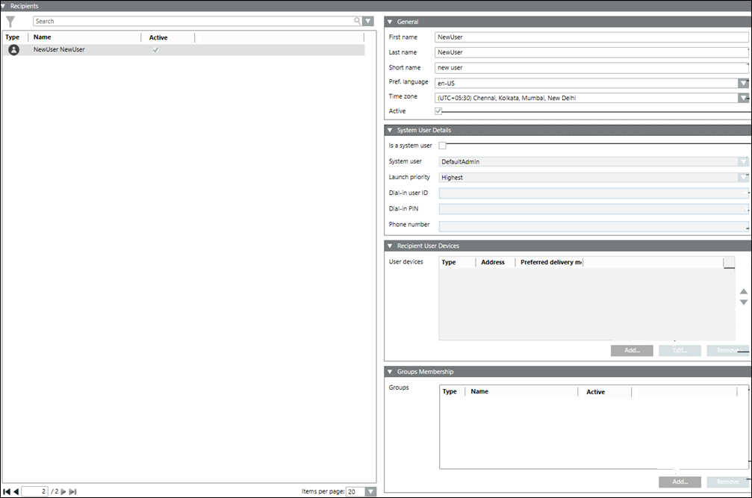The image size is (752, 498).
Task: Uncheck the Active checkbox in General
Action: 439,111
